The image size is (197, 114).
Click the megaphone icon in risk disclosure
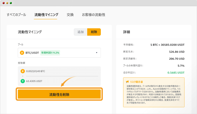pos(127,82)
